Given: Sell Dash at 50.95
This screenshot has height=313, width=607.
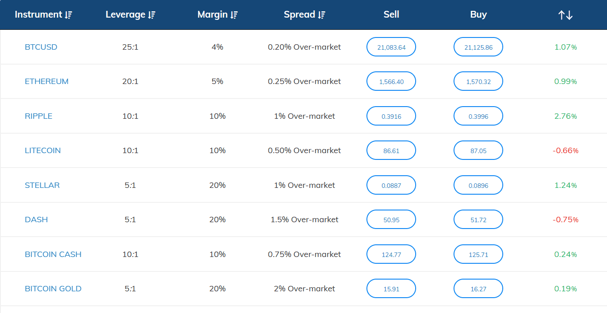Looking at the screenshot, I should click(x=391, y=220).
